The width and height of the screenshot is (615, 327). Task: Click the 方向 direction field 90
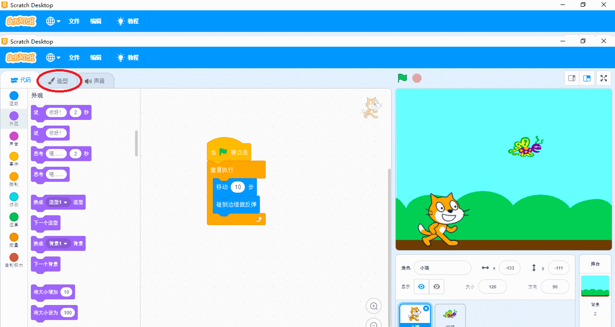[x=555, y=287]
